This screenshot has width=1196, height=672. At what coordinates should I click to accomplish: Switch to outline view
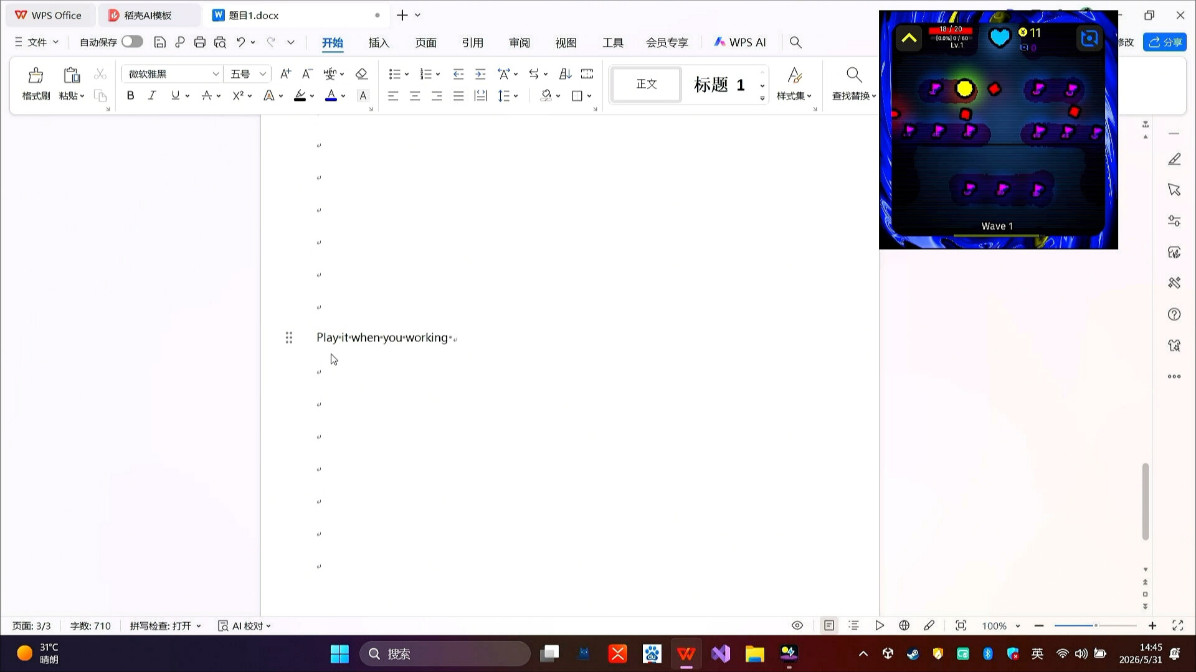coord(854,626)
